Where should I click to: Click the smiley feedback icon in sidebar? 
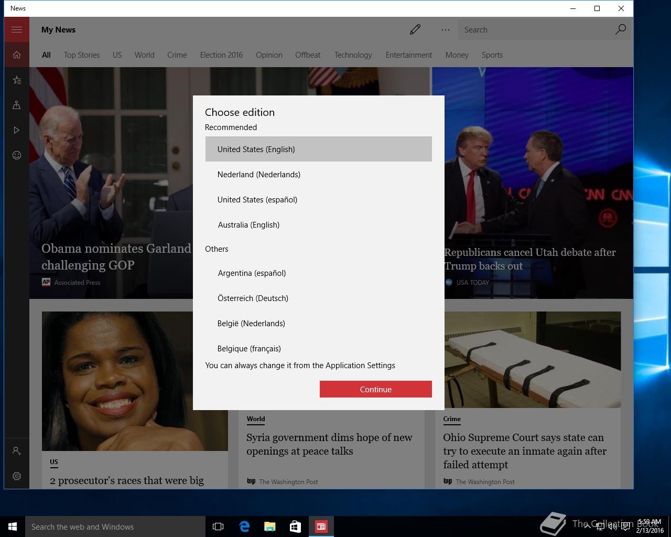[17, 155]
